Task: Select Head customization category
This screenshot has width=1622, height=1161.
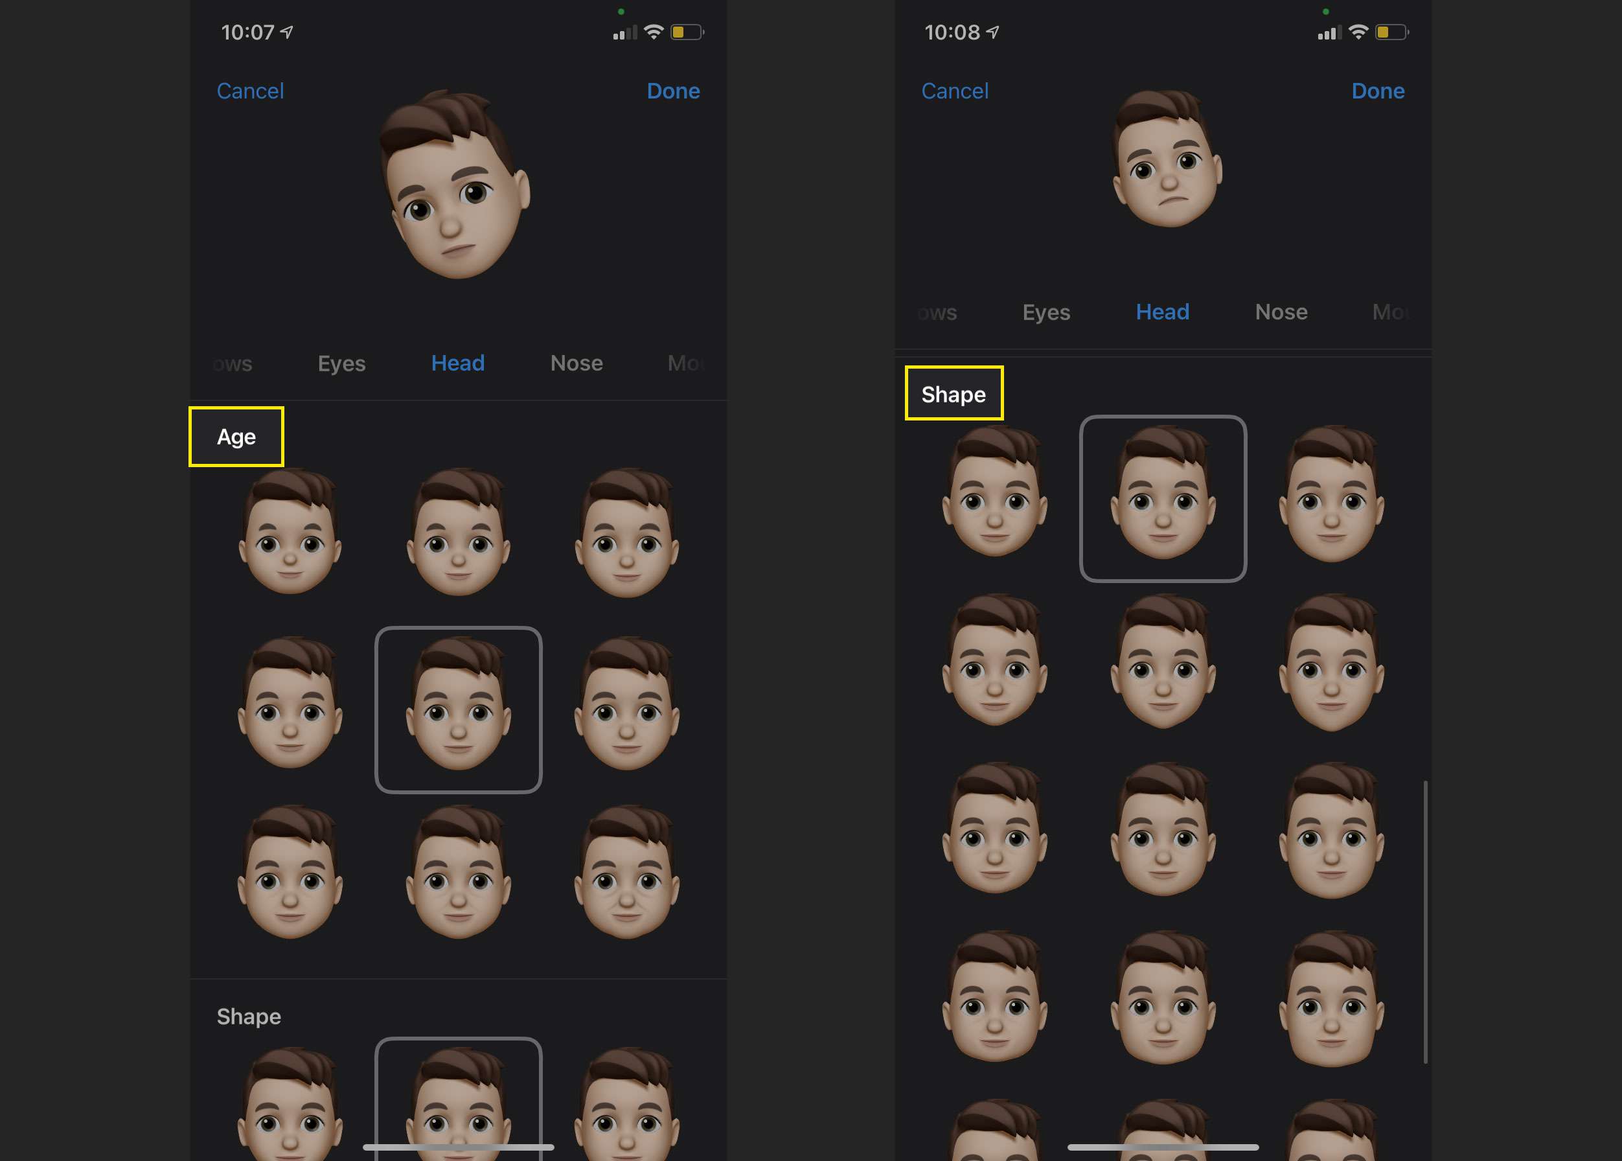Action: [457, 363]
